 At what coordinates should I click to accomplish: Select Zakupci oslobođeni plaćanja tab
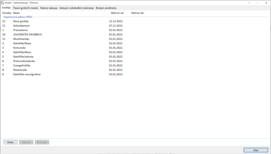(76, 8)
